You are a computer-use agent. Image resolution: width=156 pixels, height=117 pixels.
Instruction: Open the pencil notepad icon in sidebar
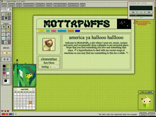click(x=4, y=14)
